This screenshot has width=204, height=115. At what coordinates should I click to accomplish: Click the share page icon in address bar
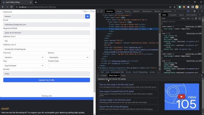pyautogui.click(x=170, y=7)
